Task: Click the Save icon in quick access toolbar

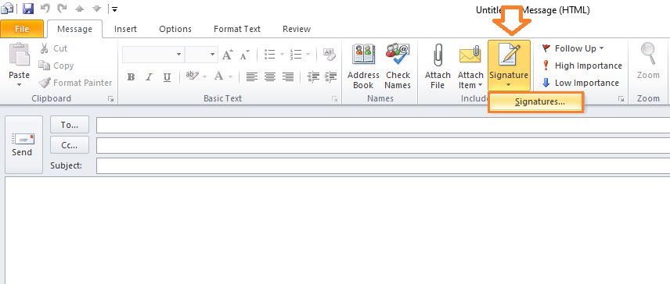Action: click(28, 9)
